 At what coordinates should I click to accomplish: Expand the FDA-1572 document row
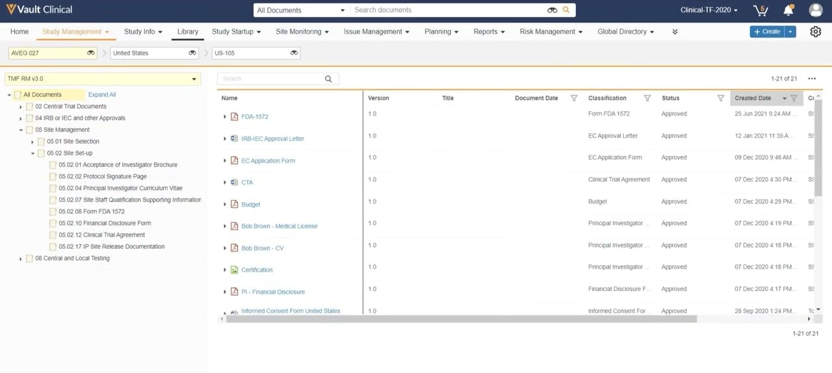tap(225, 117)
